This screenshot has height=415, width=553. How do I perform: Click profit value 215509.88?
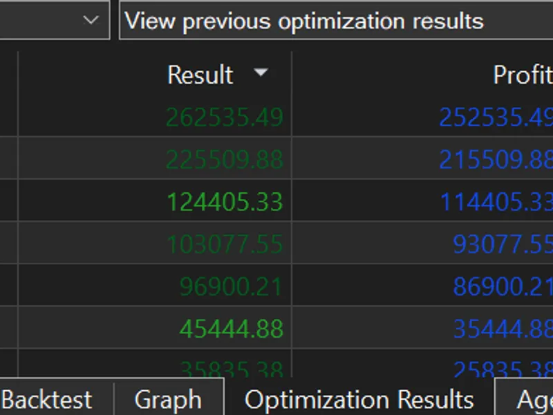(x=496, y=160)
